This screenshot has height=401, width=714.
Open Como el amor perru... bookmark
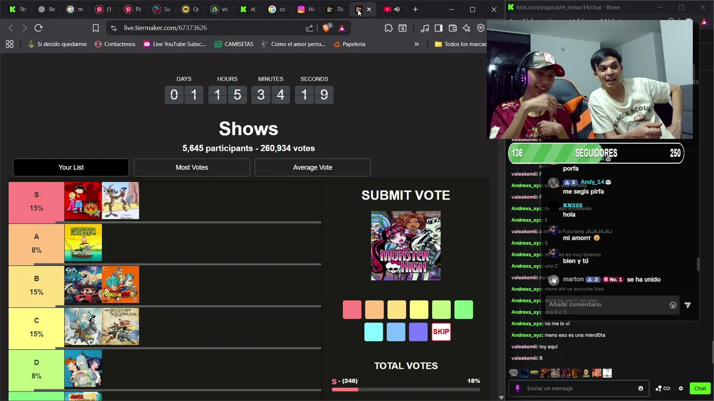tap(292, 44)
